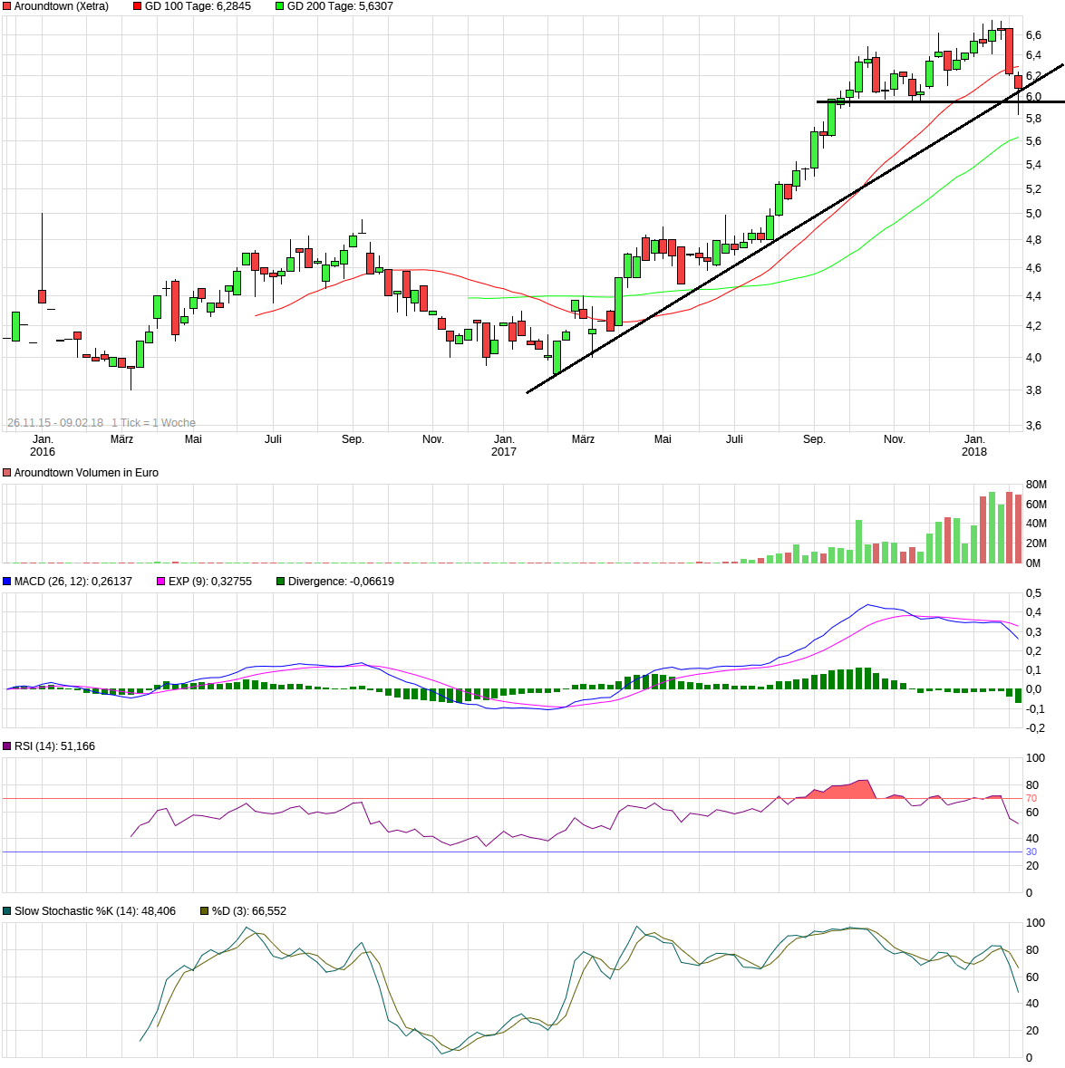Click the purple RSI (14) swatch
1065x1068 pixels.
pyautogui.click(x=7, y=746)
